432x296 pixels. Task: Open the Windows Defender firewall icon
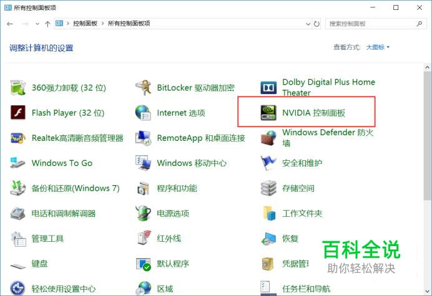tap(268, 138)
